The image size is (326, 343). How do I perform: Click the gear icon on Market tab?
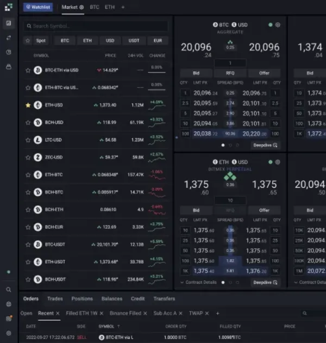tap(81, 7)
